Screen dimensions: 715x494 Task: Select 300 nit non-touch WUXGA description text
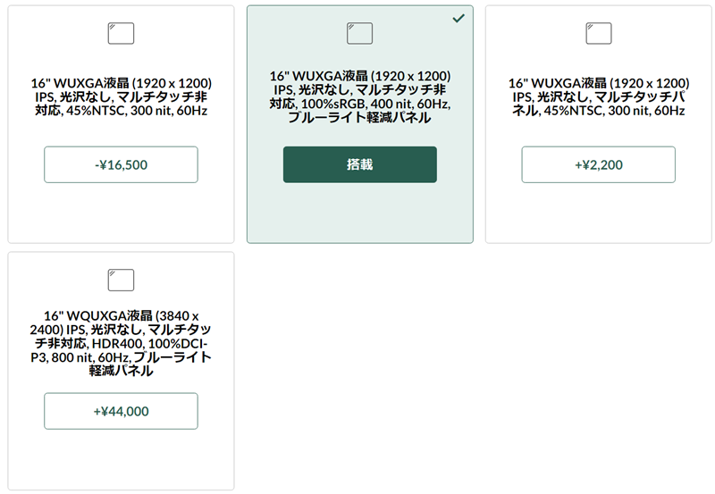click(121, 96)
